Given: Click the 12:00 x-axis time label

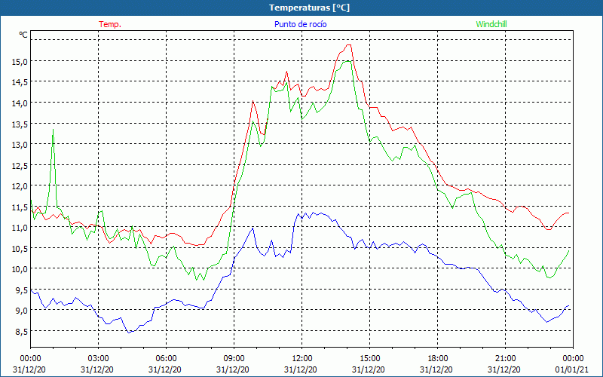Looking at the screenshot, I should [301, 359].
